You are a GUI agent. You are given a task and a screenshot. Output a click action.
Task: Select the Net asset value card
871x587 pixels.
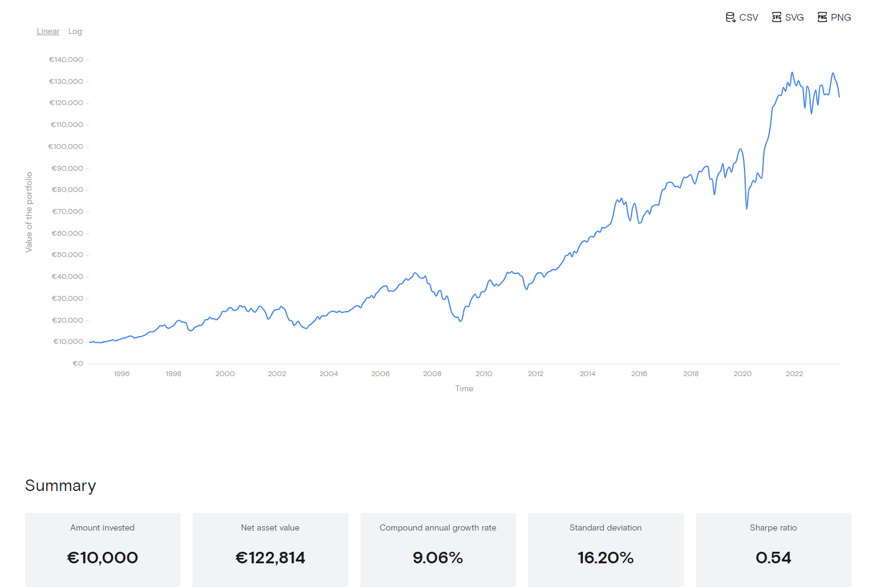(x=270, y=549)
